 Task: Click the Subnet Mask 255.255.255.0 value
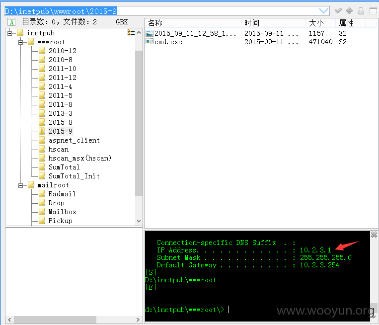(x=325, y=258)
